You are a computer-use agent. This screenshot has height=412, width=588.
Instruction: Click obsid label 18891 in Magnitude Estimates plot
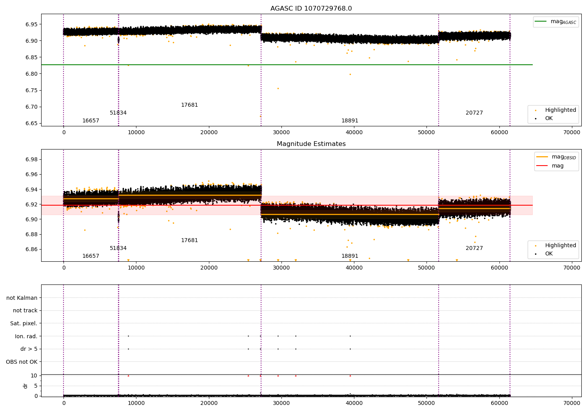pyautogui.click(x=350, y=256)
